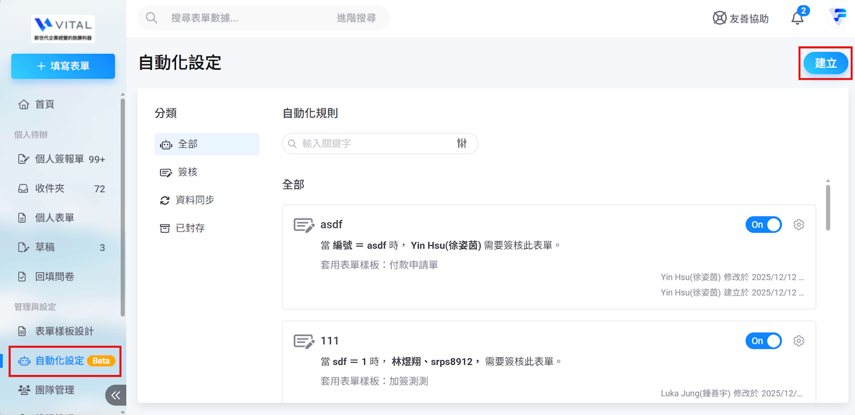Open 進階搜尋 advanced search options
This screenshot has height=415, width=855.
pos(356,18)
